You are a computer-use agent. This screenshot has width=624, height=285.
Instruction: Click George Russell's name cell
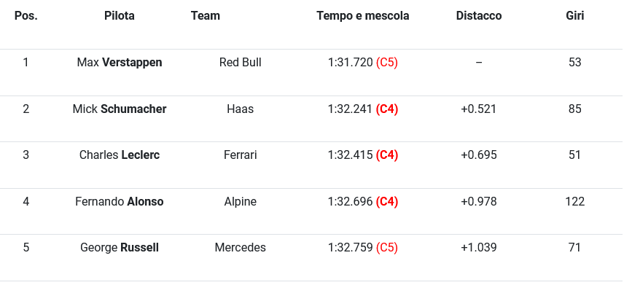(x=120, y=248)
